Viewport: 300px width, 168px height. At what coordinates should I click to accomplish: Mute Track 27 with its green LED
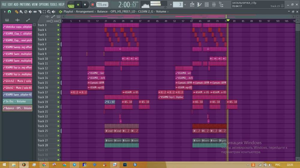(58, 140)
